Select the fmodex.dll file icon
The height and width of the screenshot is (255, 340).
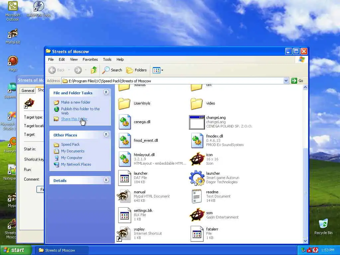(x=197, y=140)
